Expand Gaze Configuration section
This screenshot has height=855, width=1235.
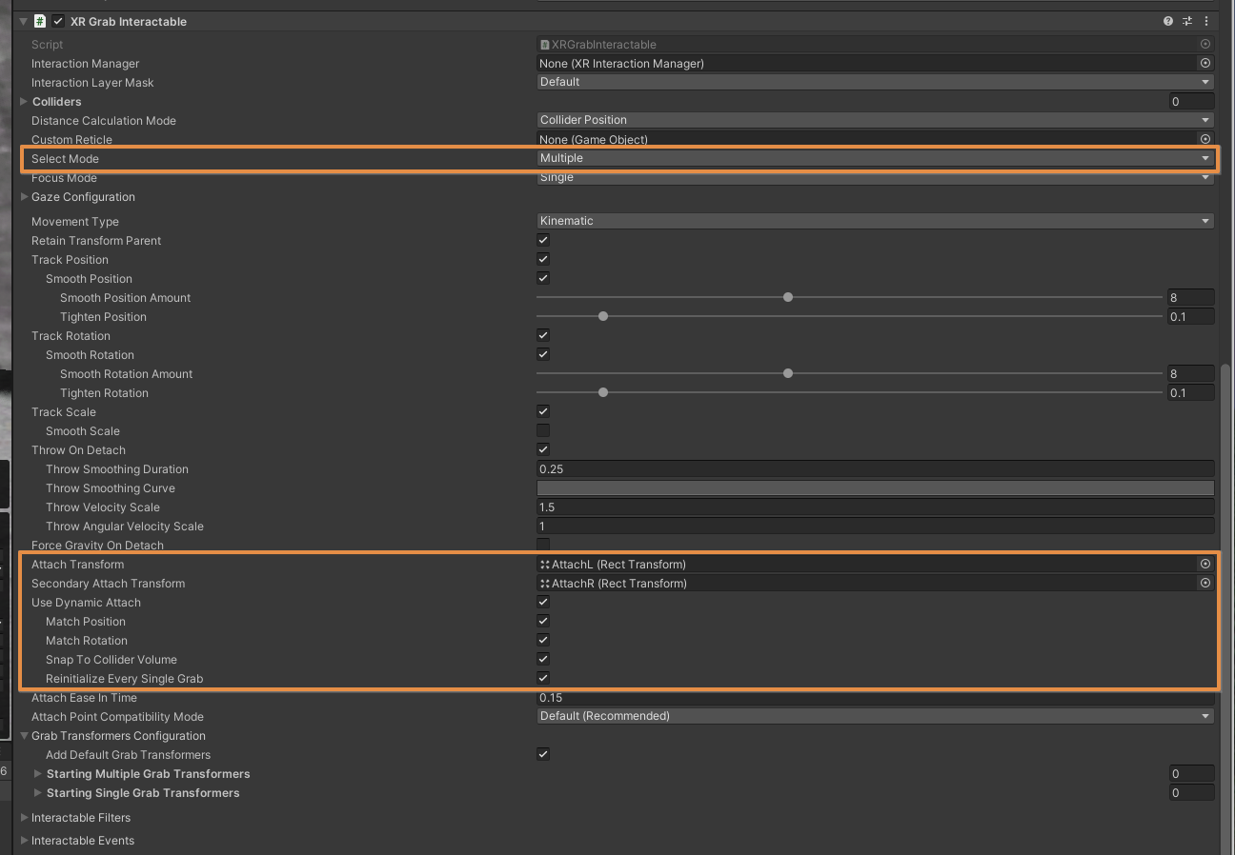(x=24, y=196)
